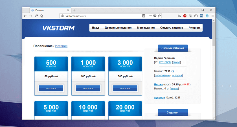Select the 5 000 поинтов card

51,110
